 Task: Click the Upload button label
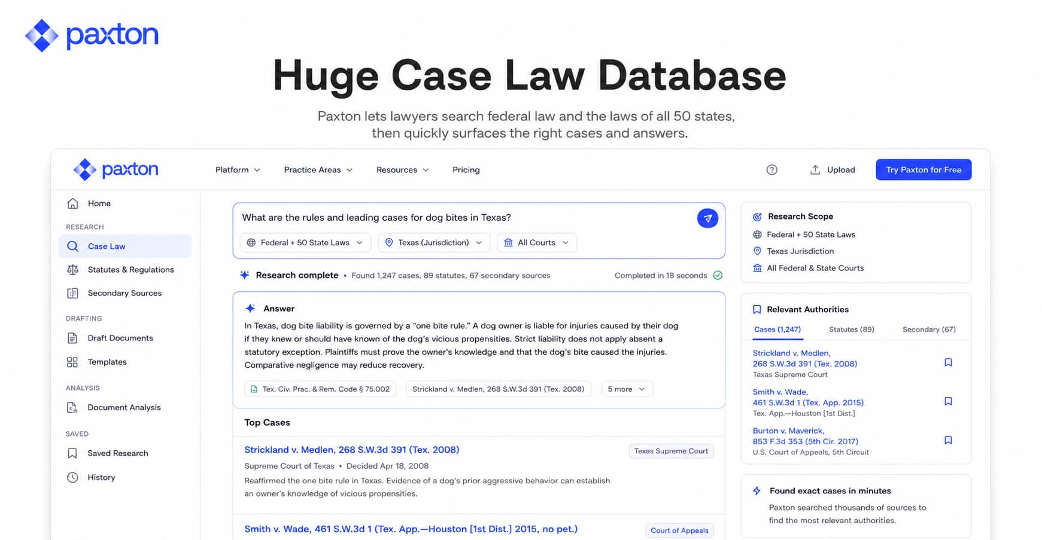(841, 170)
